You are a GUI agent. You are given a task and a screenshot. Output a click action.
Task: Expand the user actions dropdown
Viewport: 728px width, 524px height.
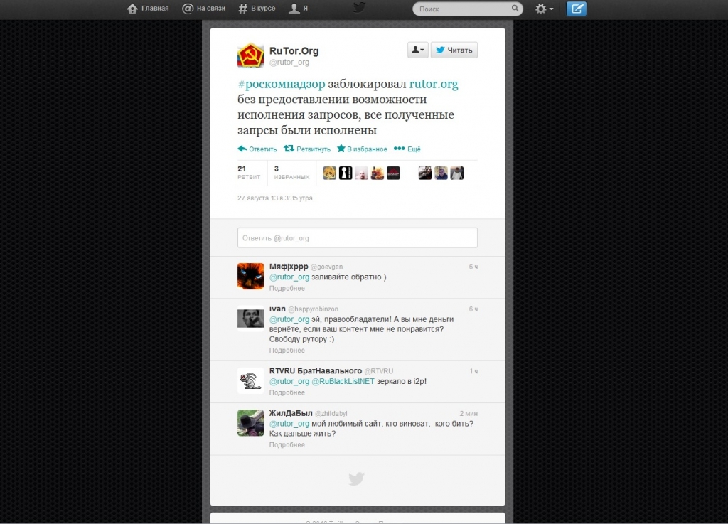click(x=417, y=50)
